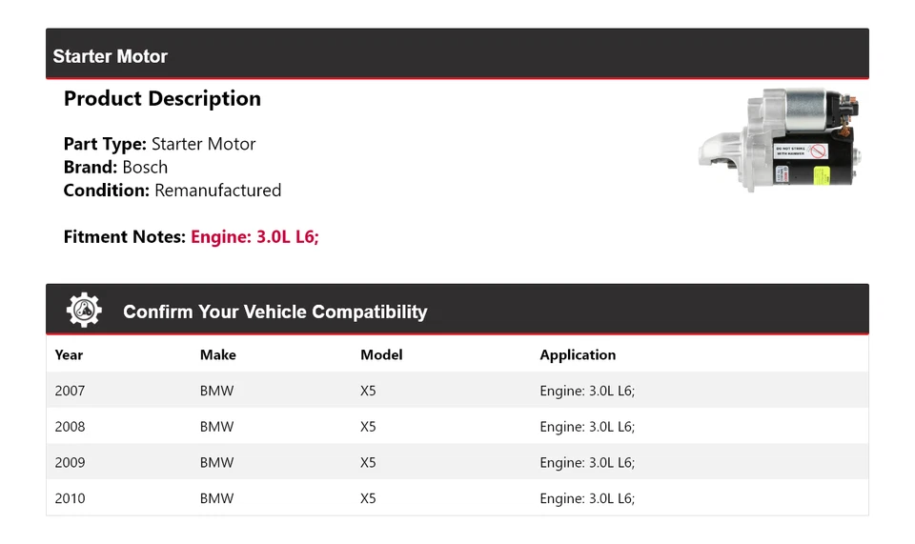915x544 pixels.
Task: Select the Product Description heading
Action: 162,99
